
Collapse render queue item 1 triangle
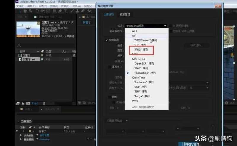pyautogui.click(x=17, y=131)
